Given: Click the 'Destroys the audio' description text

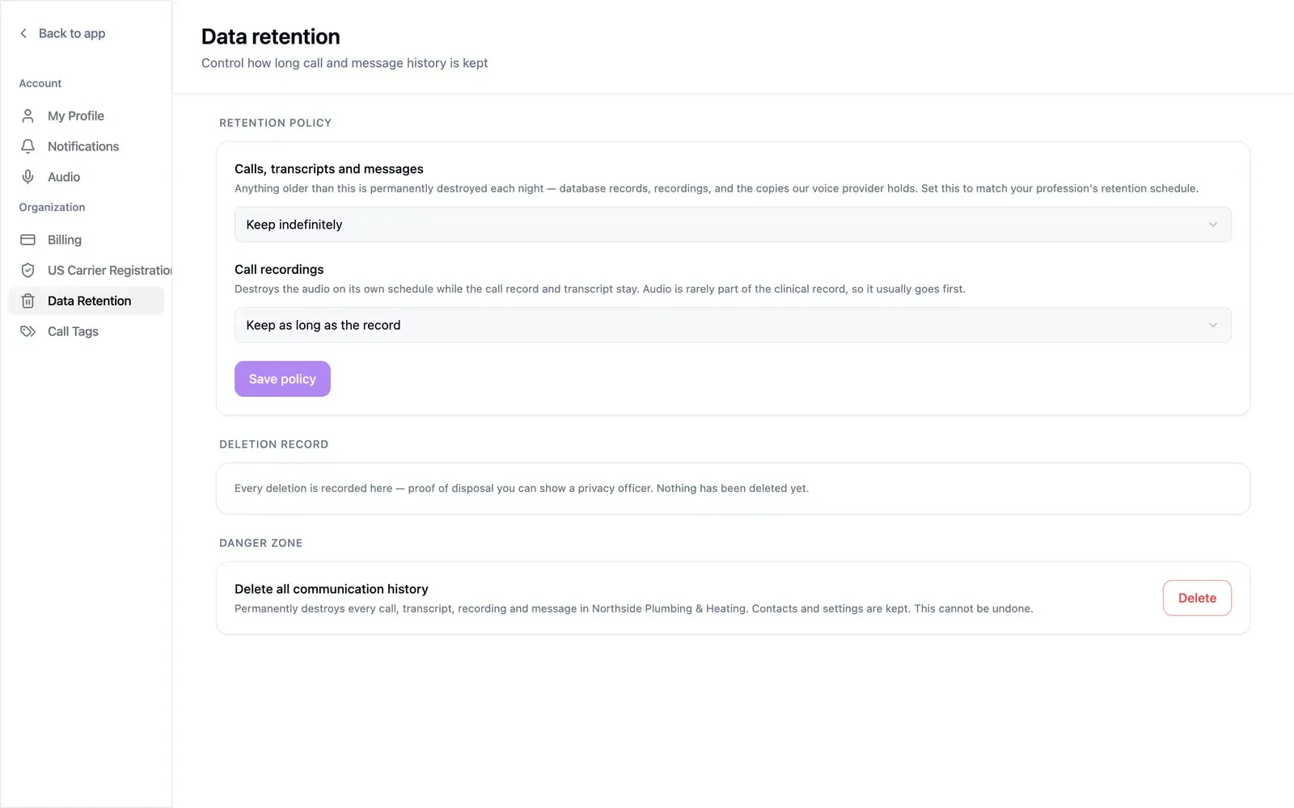Looking at the screenshot, I should (x=600, y=288).
